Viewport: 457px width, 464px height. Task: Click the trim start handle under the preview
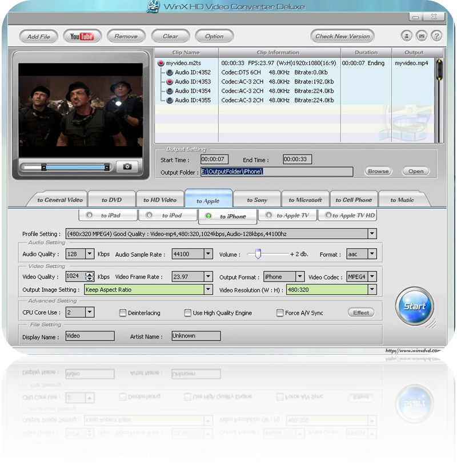[x=44, y=167]
